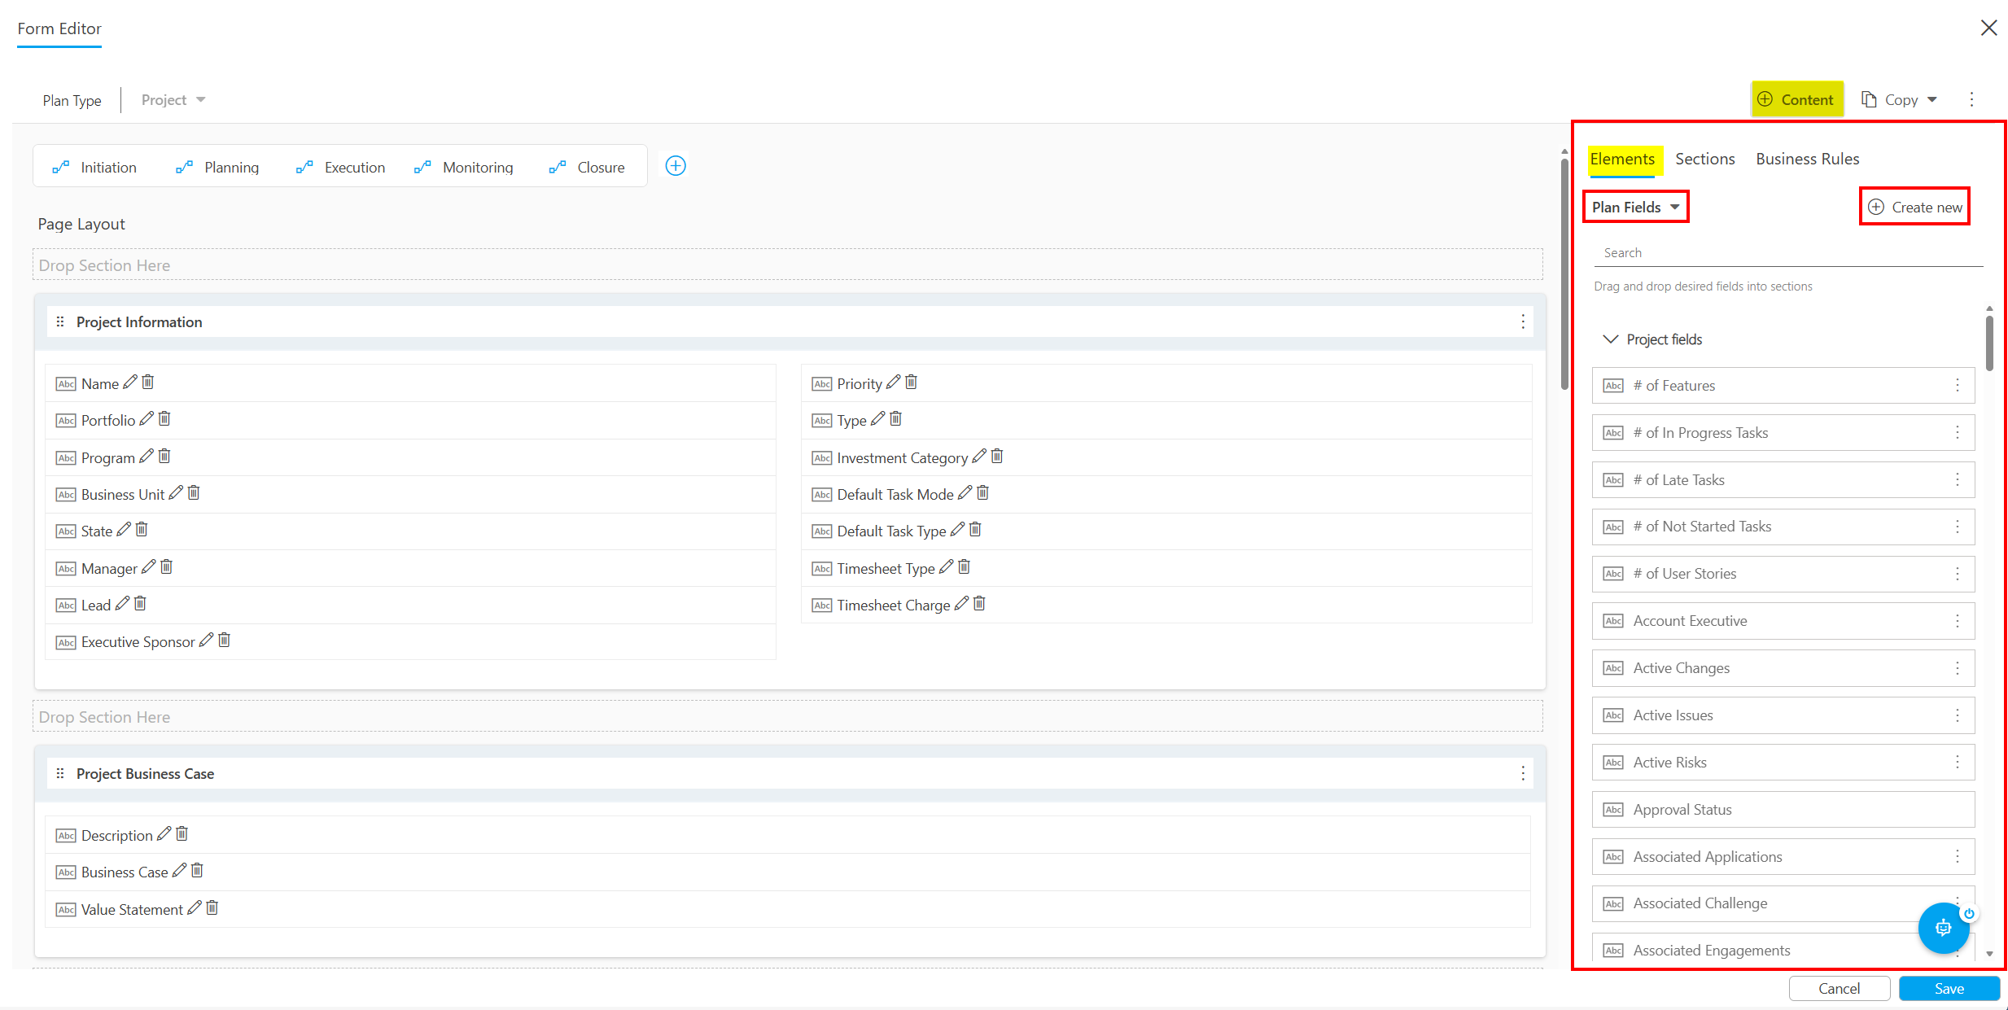
Task: Open options for Account Executive field
Action: tap(1958, 621)
